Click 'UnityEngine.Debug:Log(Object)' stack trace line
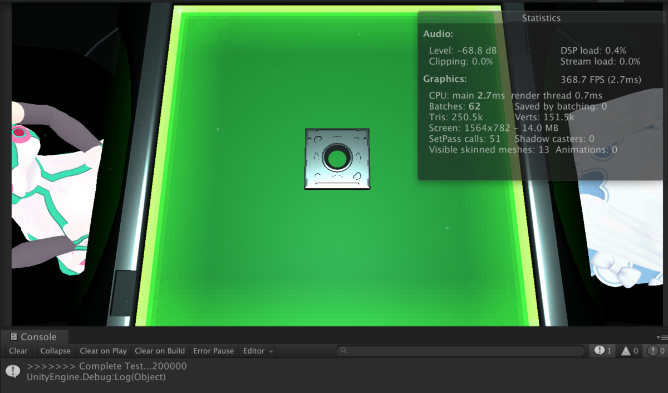668x393 pixels. pyautogui.click(x=96, y=377)
